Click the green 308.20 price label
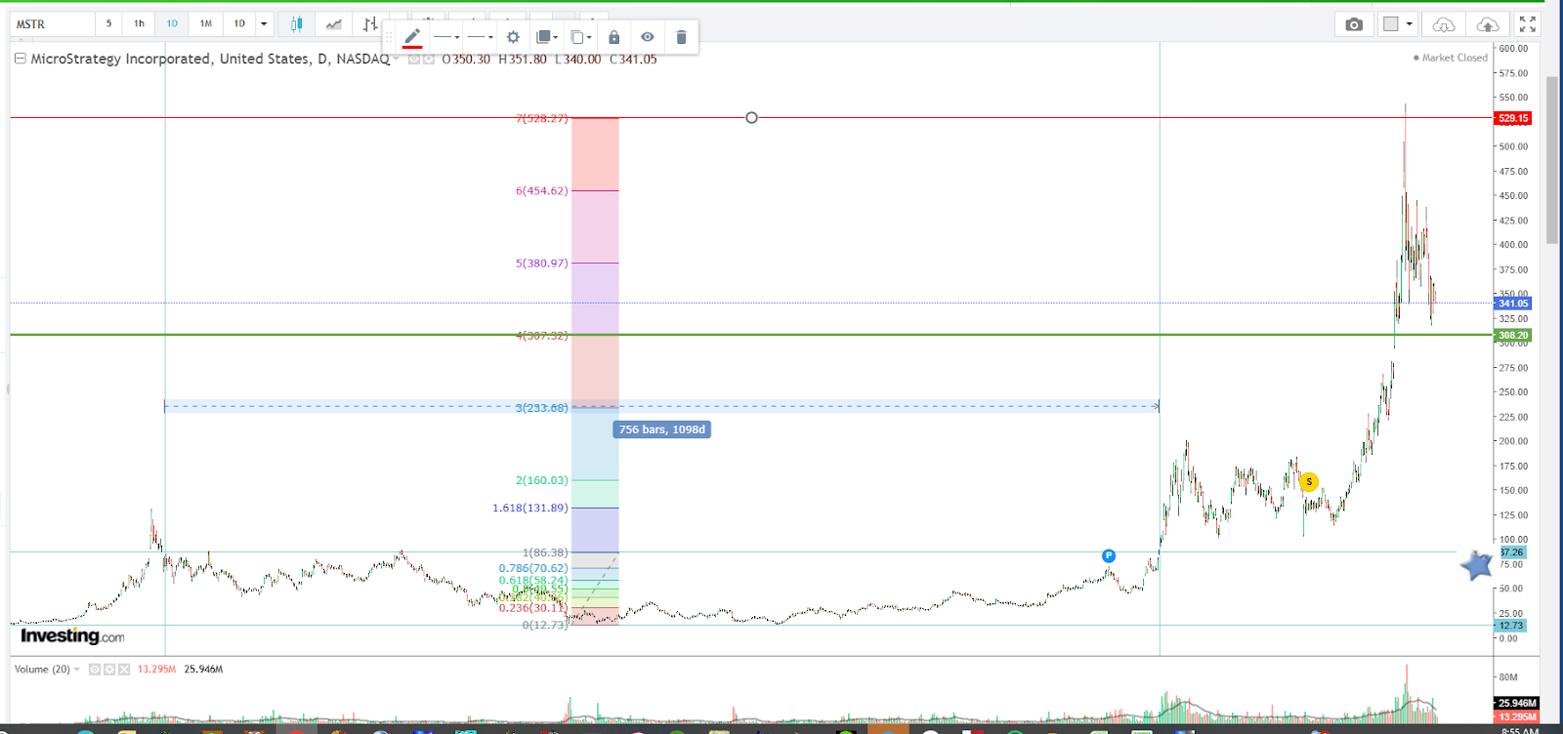 [x=1513, y=335]
